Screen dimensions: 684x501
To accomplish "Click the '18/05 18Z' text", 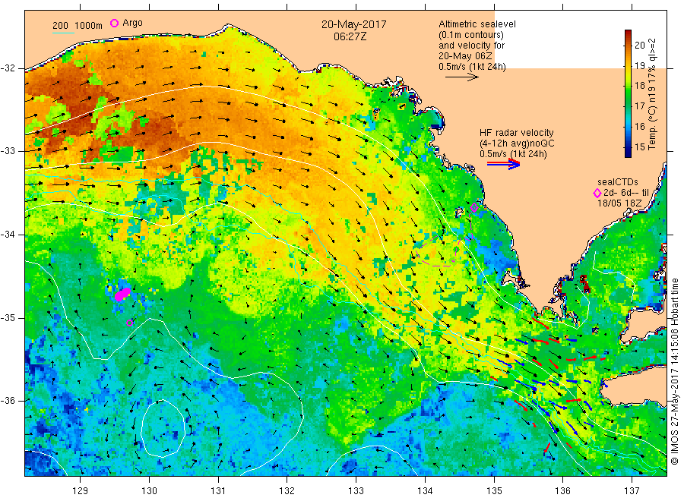I will pos(619,203).
